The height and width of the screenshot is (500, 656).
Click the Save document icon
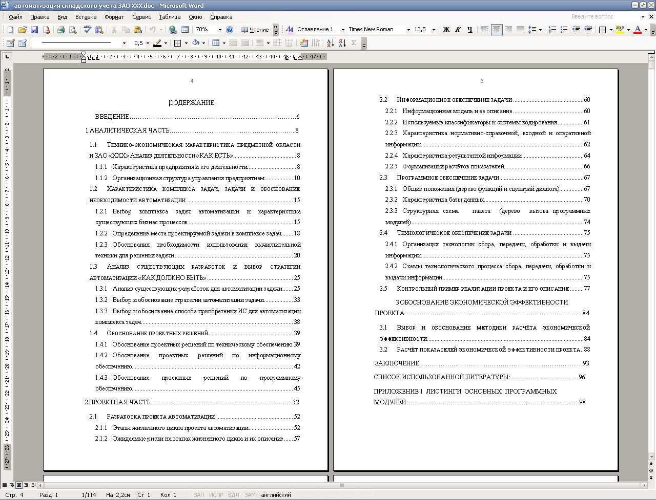pyautogui.click(x=34, y=30)
